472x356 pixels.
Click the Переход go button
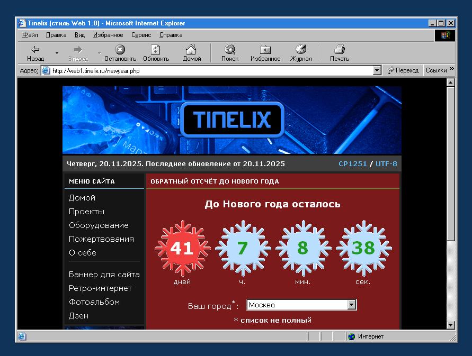point(403,70)
